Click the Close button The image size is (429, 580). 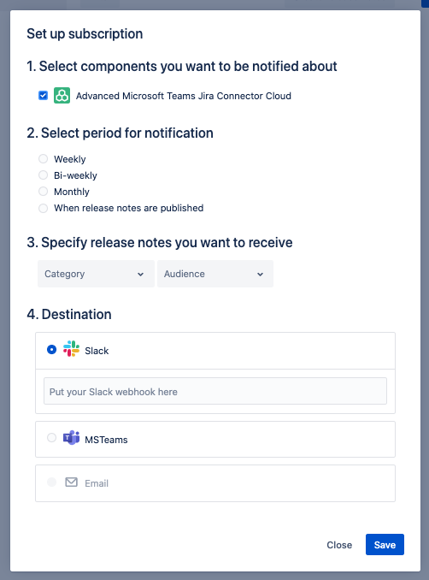(x=339, y=545)
